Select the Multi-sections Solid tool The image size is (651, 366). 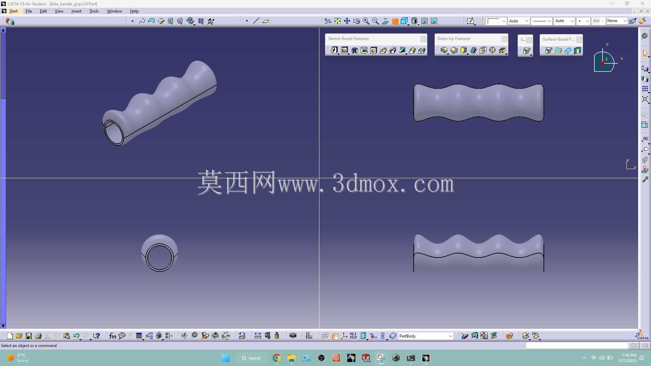tap(412, 50)
